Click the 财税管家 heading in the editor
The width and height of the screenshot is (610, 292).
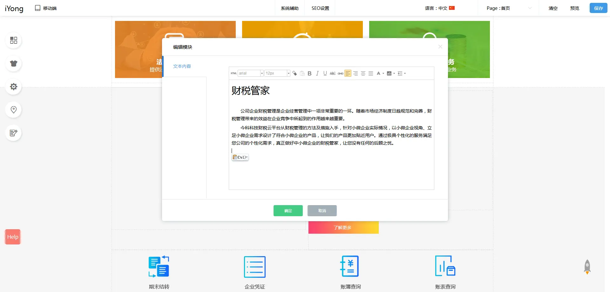tap(250, 91)
